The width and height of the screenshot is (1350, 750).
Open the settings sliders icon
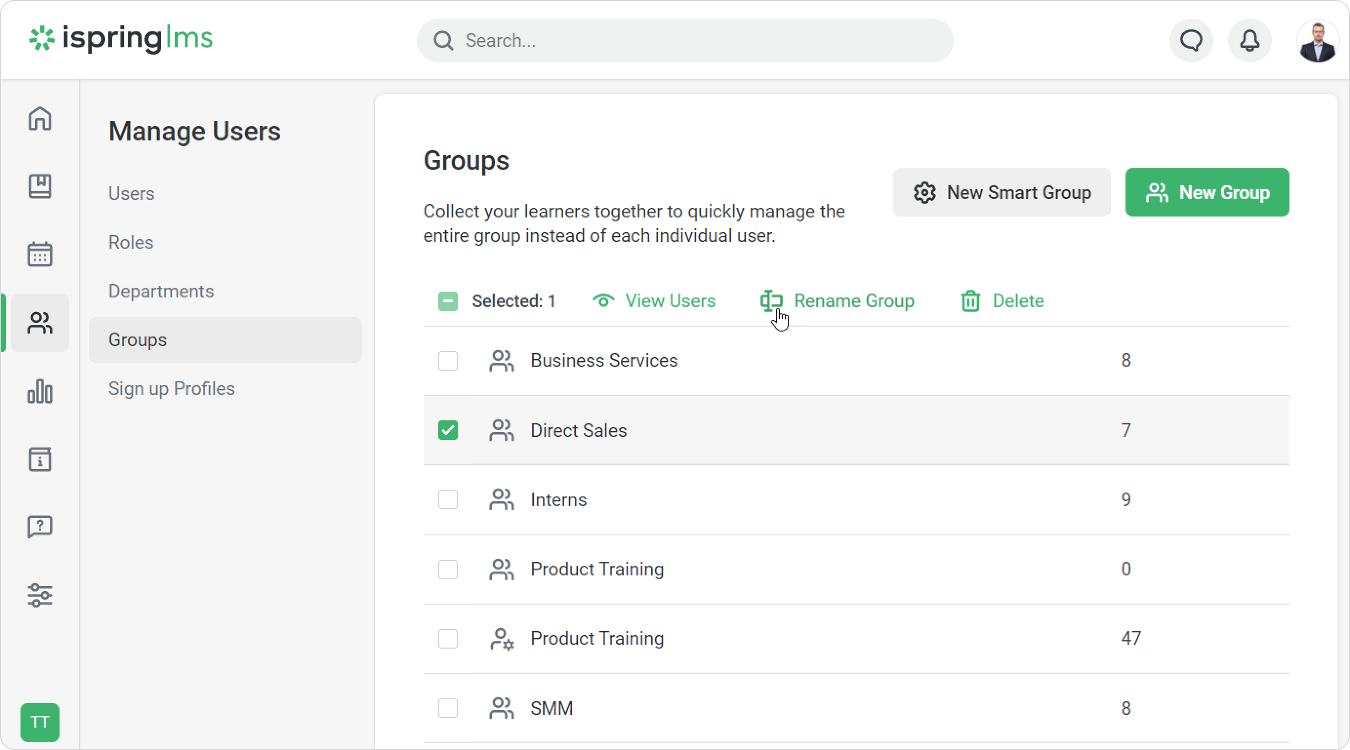tap(40, 595)
